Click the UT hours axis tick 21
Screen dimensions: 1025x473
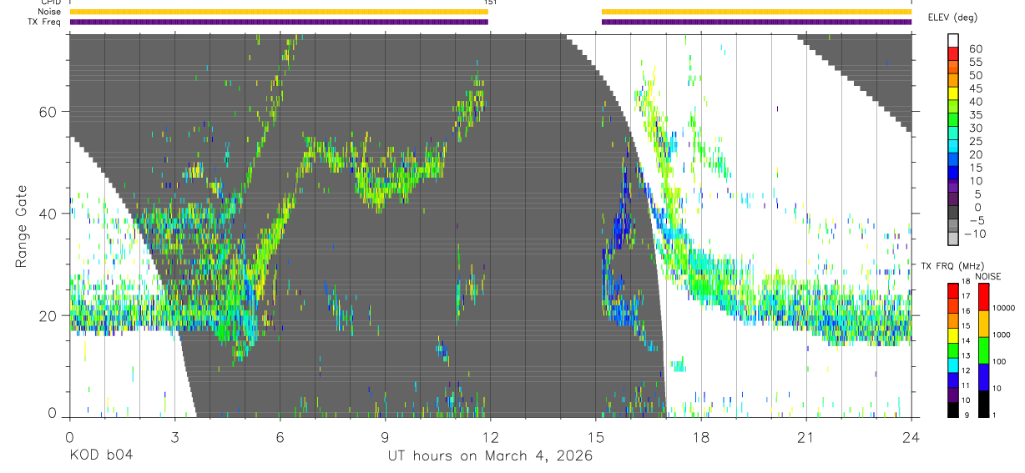806,436
